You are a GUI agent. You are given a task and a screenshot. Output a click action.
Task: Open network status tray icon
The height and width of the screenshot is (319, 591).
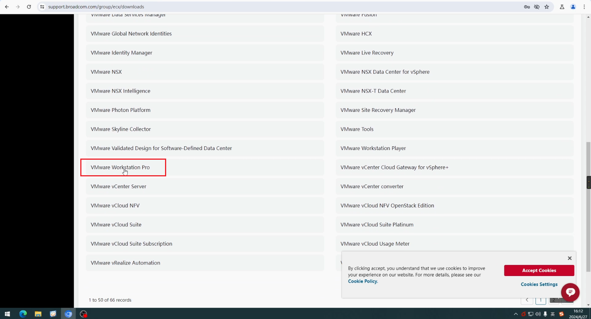tap(531, 314)
